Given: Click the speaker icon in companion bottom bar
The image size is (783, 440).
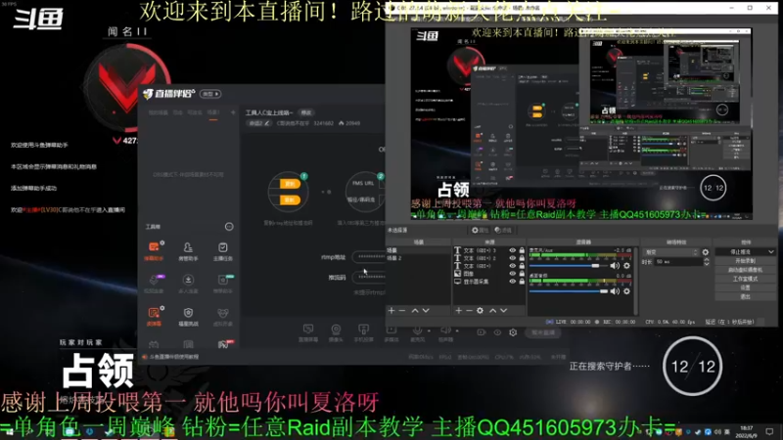Looking at the screenshot, I should point(445,330).
